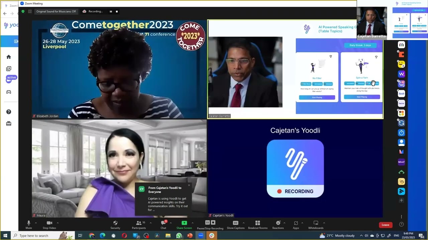Stop recording from top indicator bar
The height and width of the screenshot is (240, 428).
pyautogui.click(x=117, y=11)
